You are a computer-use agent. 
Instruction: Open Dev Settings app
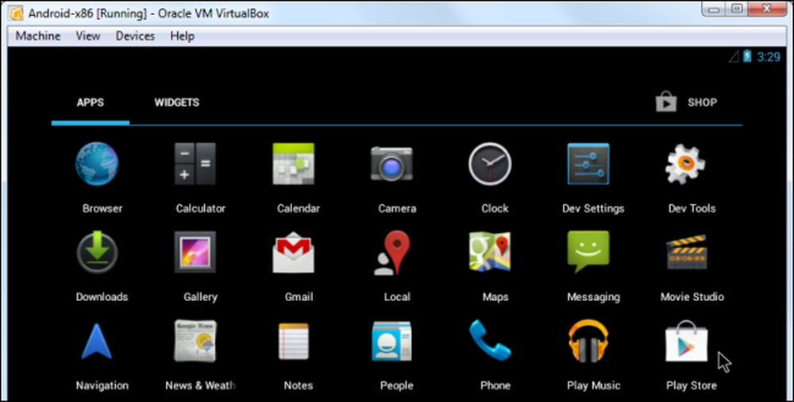[x=588, y=164]
